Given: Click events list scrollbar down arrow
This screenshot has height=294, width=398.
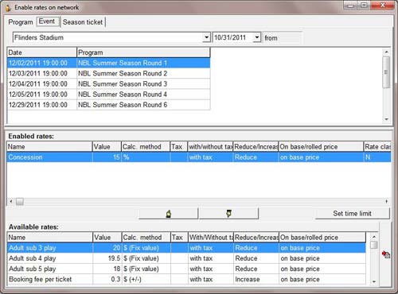Looking at the screenshot, I should 386,119.
